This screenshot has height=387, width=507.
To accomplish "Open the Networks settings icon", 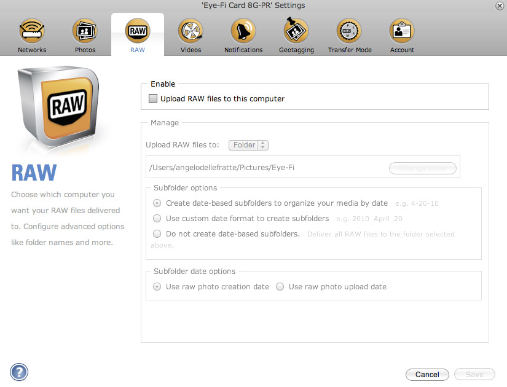I will pyautogui.click(x=32, y=31).
